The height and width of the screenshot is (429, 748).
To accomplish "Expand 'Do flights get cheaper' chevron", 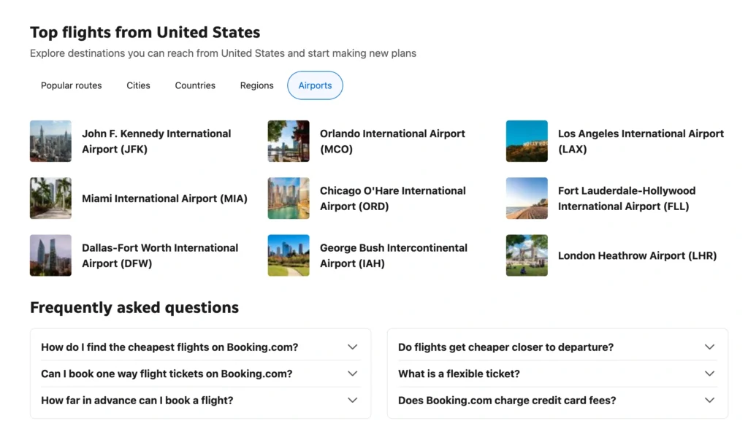I will pos(710,347).
